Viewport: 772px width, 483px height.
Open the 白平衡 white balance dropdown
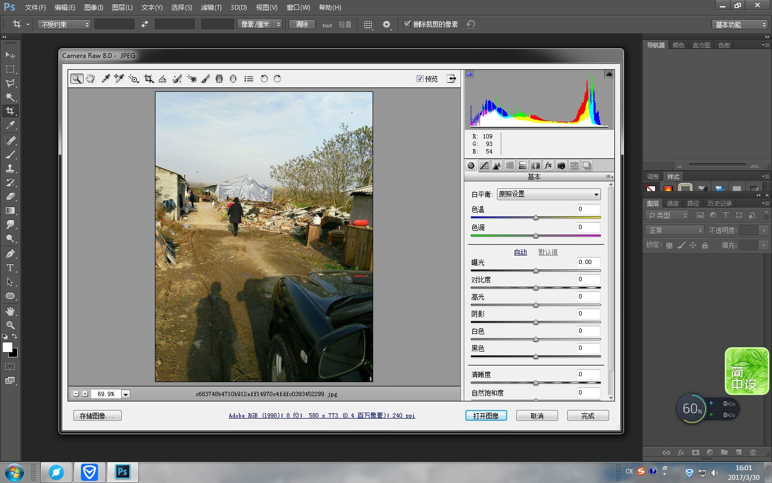click(x=548, y=194)
